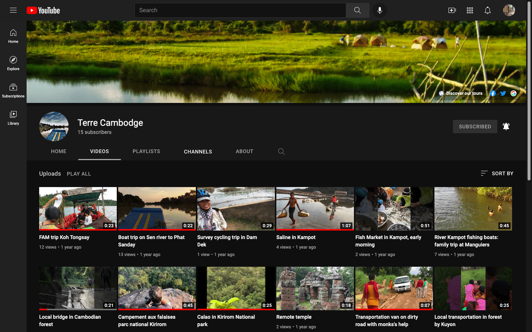Start voice search with the microphone
The width and height of the screenshot is (532, 332).
pyautogui.click(x=379, y=10)
